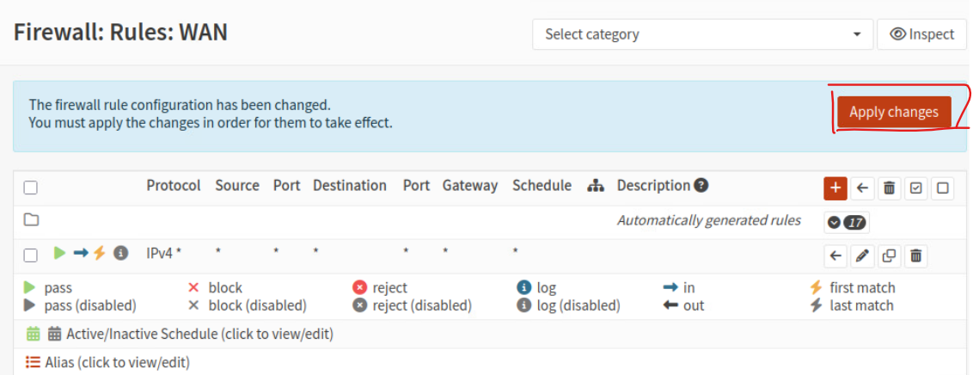Viewport: 973px width, 375px height.
Task: Delete the IPv4 rule with trash icon
Action: click(x=916, y=255)
